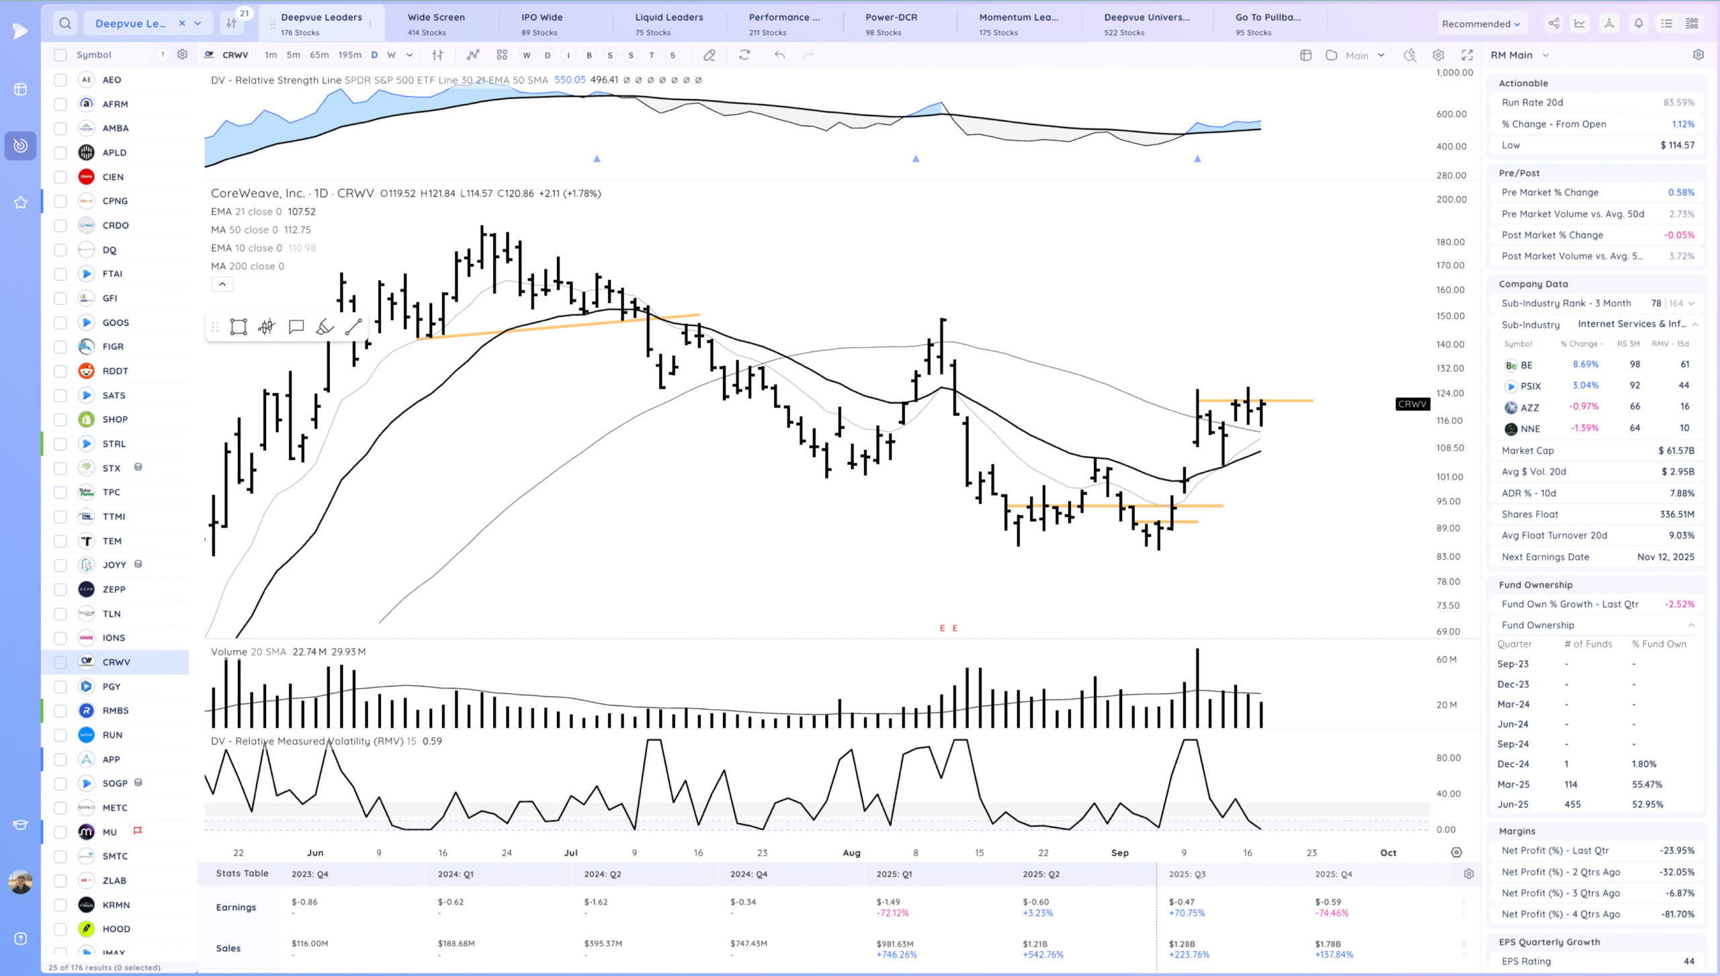Open chart settings gear icon
Screen dimensions: 1720x976
1438,55
